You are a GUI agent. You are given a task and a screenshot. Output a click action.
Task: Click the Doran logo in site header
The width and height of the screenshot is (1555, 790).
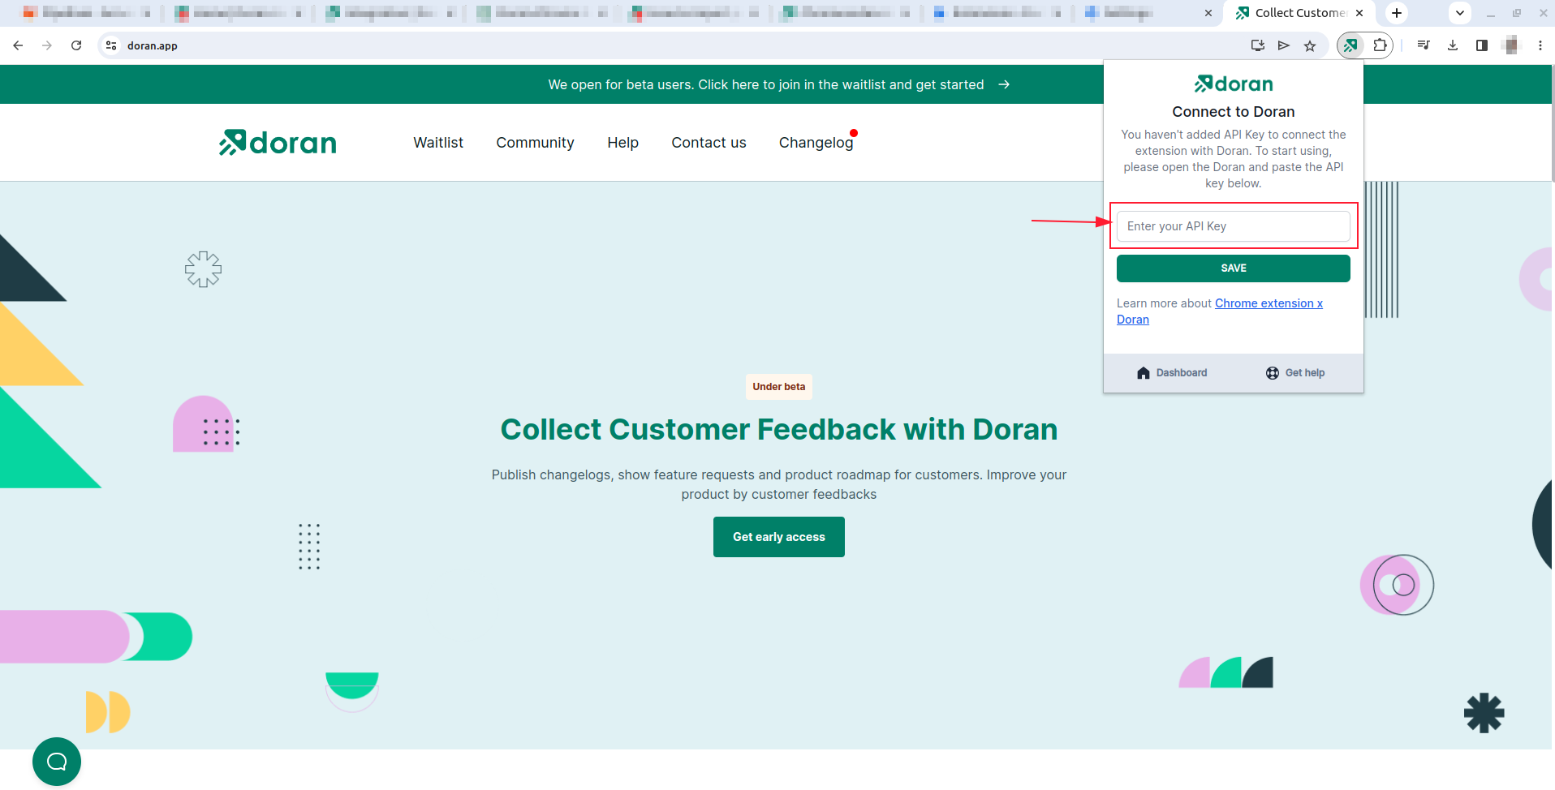[x=278, y=143]
